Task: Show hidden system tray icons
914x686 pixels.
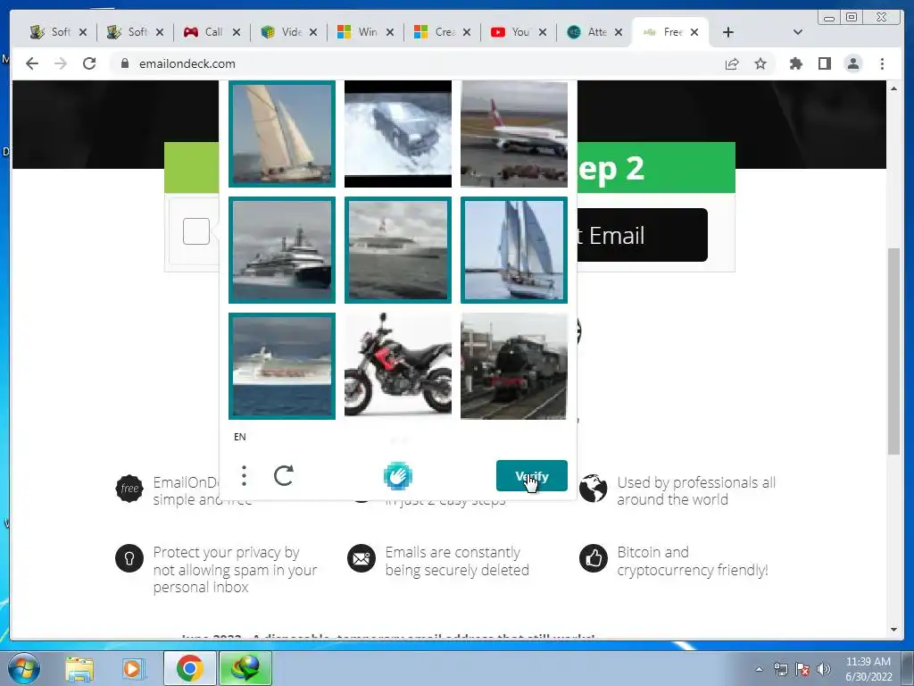Action: pyautogui.click(x=759, y=669)
